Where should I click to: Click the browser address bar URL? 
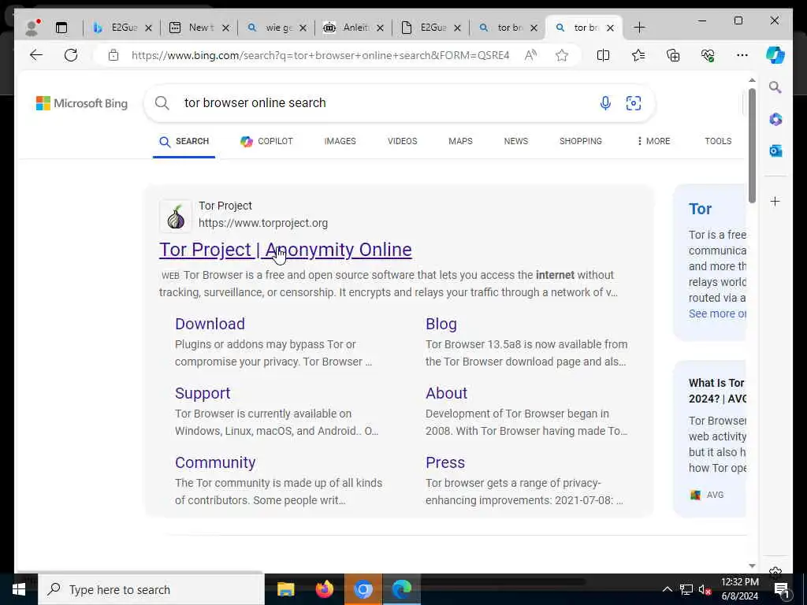320,55
